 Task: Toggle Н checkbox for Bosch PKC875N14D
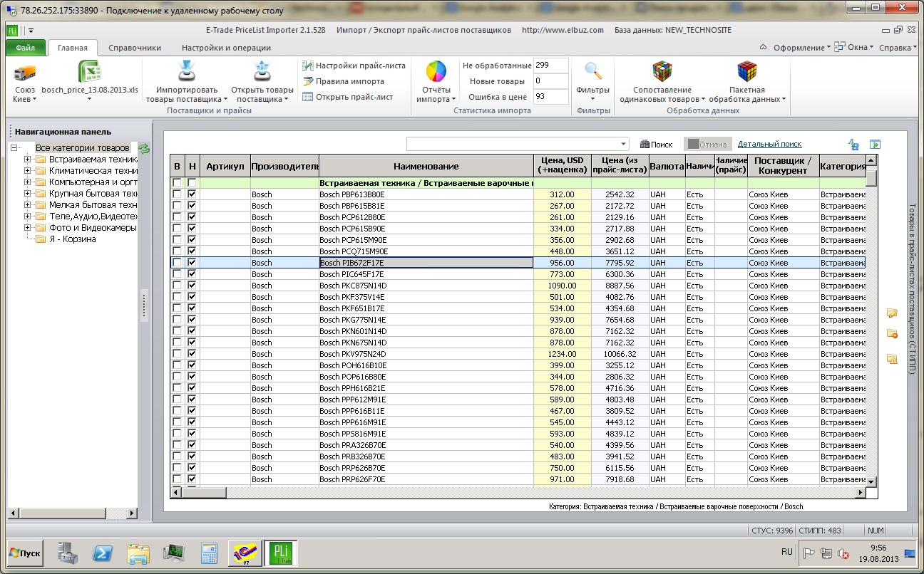(x=192, y=286)
